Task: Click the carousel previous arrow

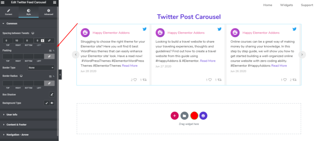Action: (x=76, y=54)
